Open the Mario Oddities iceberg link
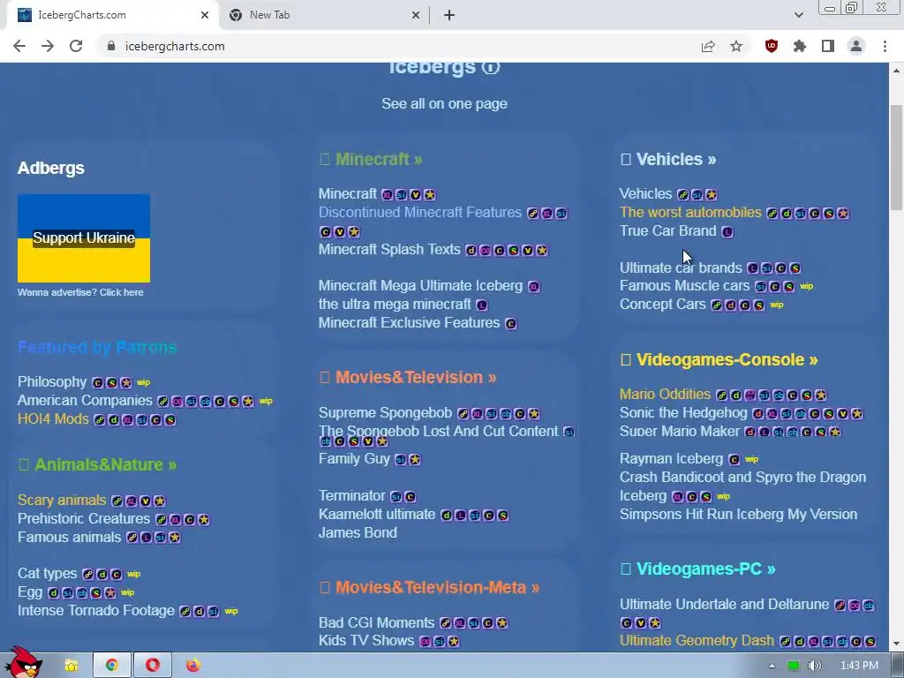The width and height of the screenshot is (904, 678). coord(666,395)
